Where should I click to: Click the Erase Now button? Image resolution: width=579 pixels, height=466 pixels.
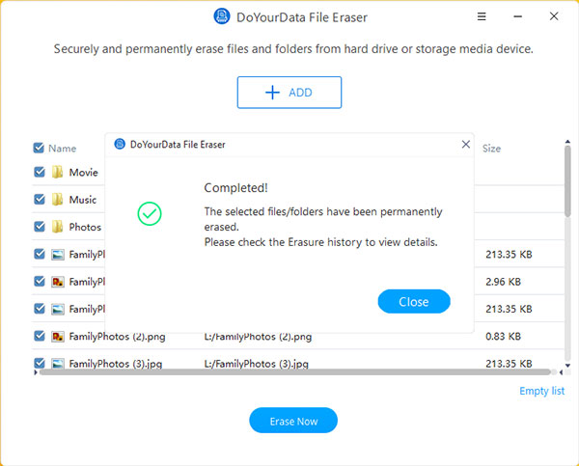[293, 421]
